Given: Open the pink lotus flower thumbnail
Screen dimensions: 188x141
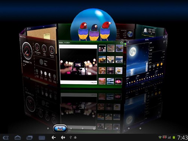Looking at the screenshot, I should pyautogui.click(x=118, y=81).
